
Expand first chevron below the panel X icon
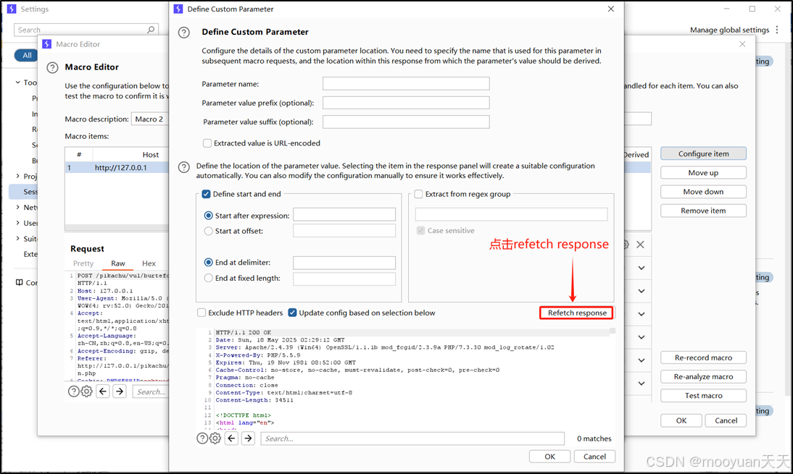(642, 268)
